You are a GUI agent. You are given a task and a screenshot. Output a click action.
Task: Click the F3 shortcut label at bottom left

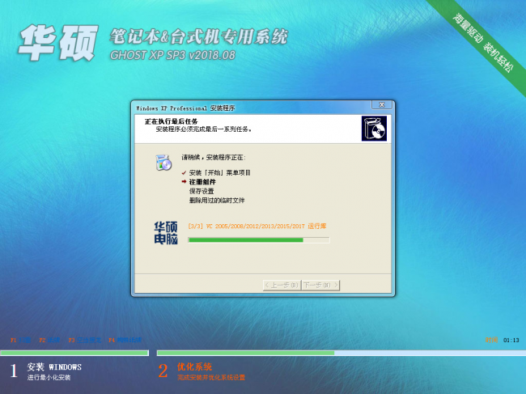(x=84, y=340)
